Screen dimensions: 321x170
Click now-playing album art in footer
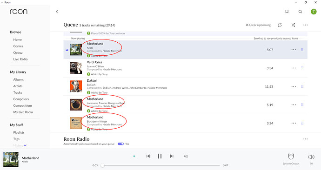[x=11, y=159]
